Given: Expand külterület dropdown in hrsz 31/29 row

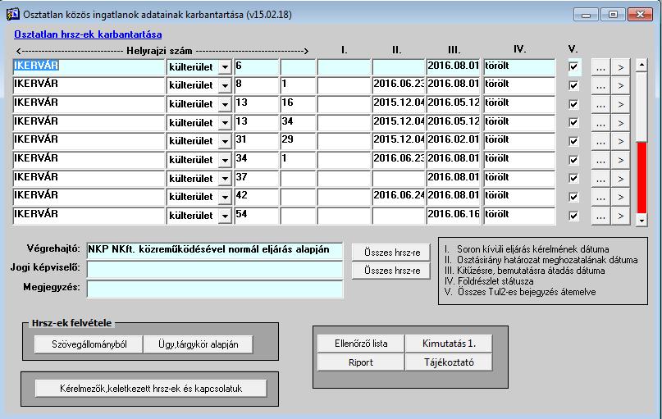Looking at the screenshot, I should [x=225, y=141].
